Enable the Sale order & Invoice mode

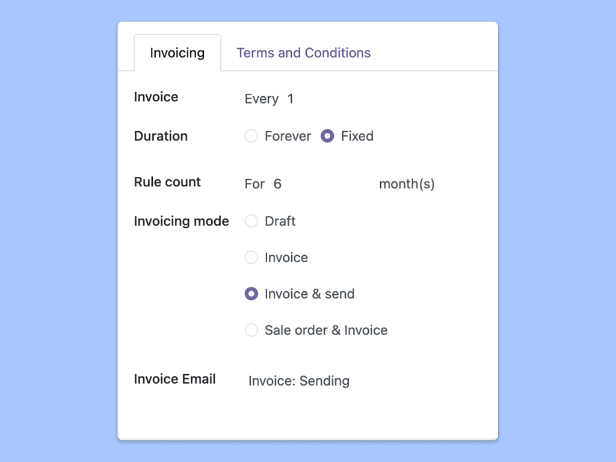coord(251,330)
